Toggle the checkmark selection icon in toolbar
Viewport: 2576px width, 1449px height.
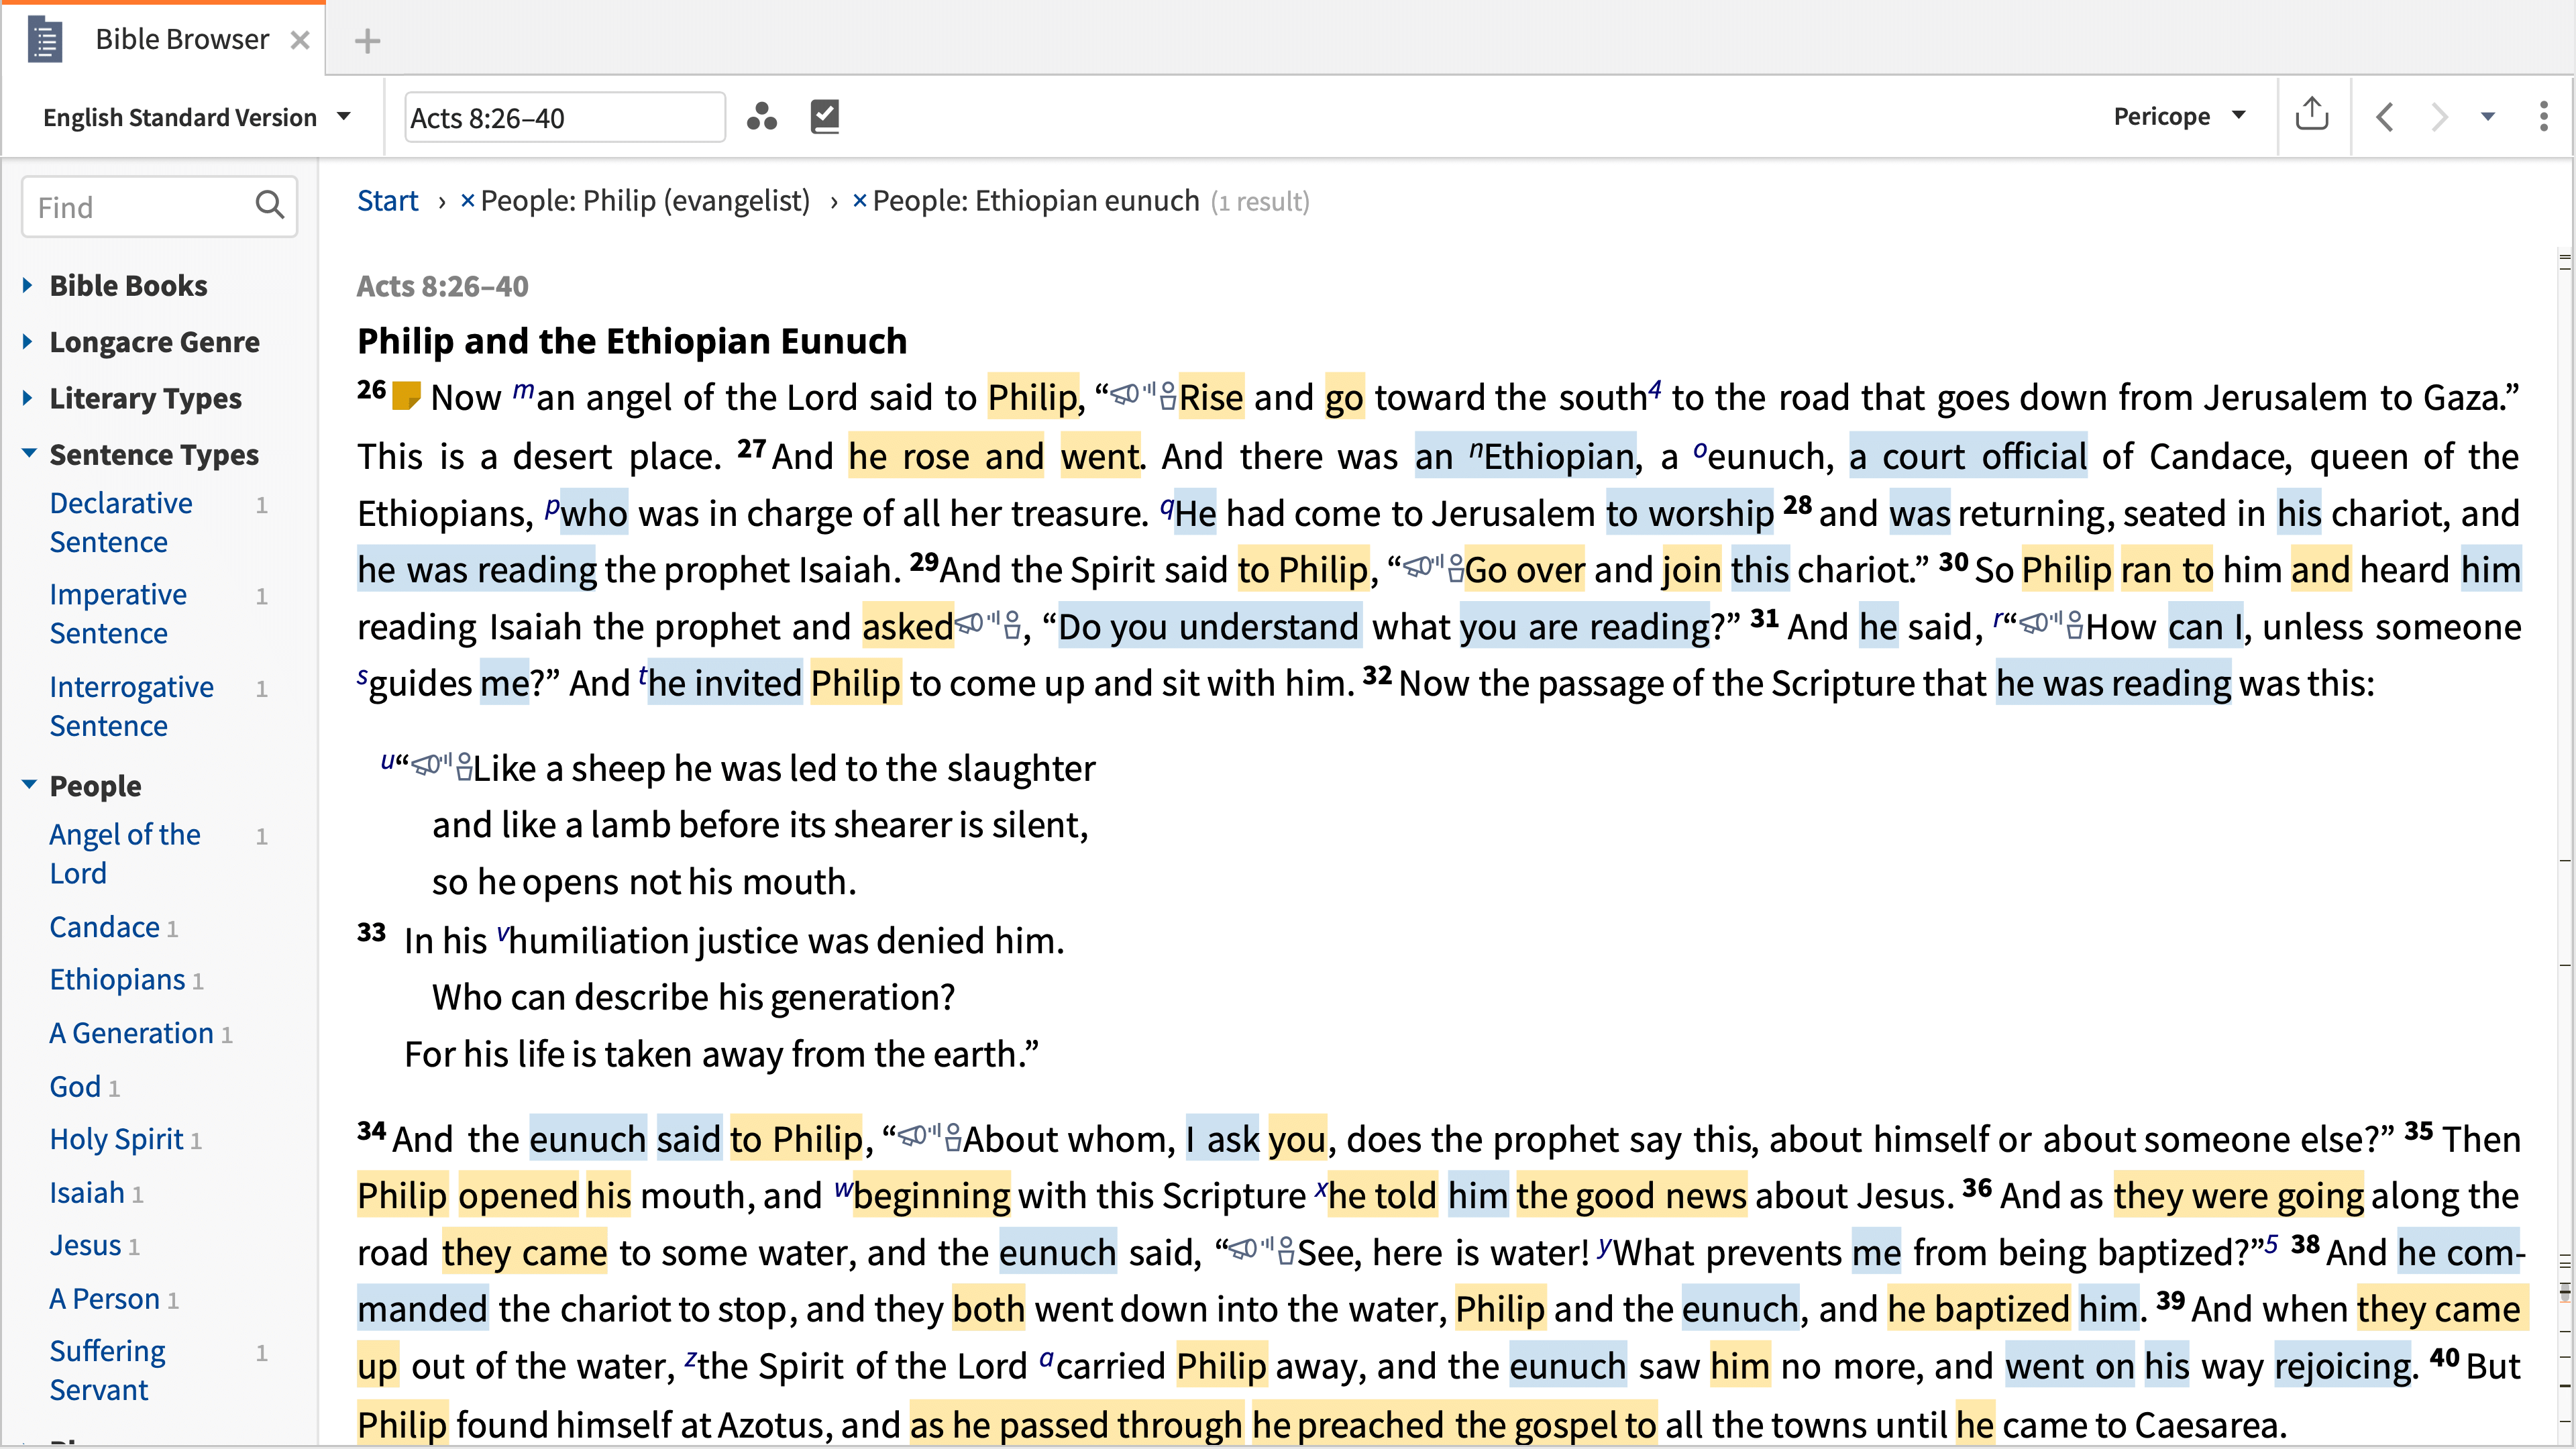(x=824, y=117)
